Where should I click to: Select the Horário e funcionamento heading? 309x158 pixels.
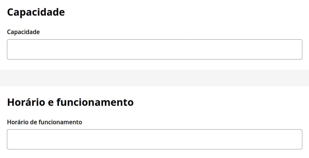[70, 102]
